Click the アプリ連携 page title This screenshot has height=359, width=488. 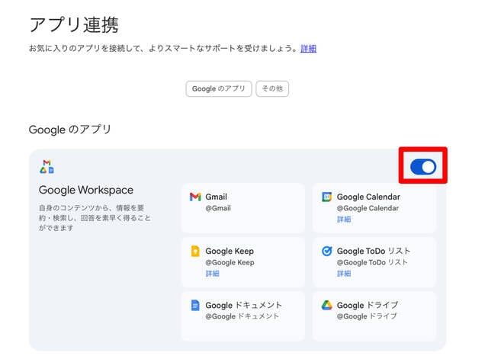74,24
